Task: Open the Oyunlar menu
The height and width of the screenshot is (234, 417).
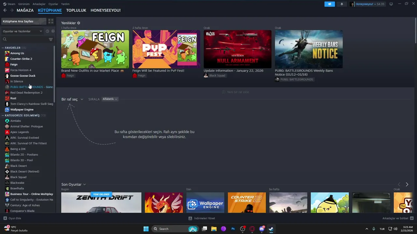Action: [53, 4]
